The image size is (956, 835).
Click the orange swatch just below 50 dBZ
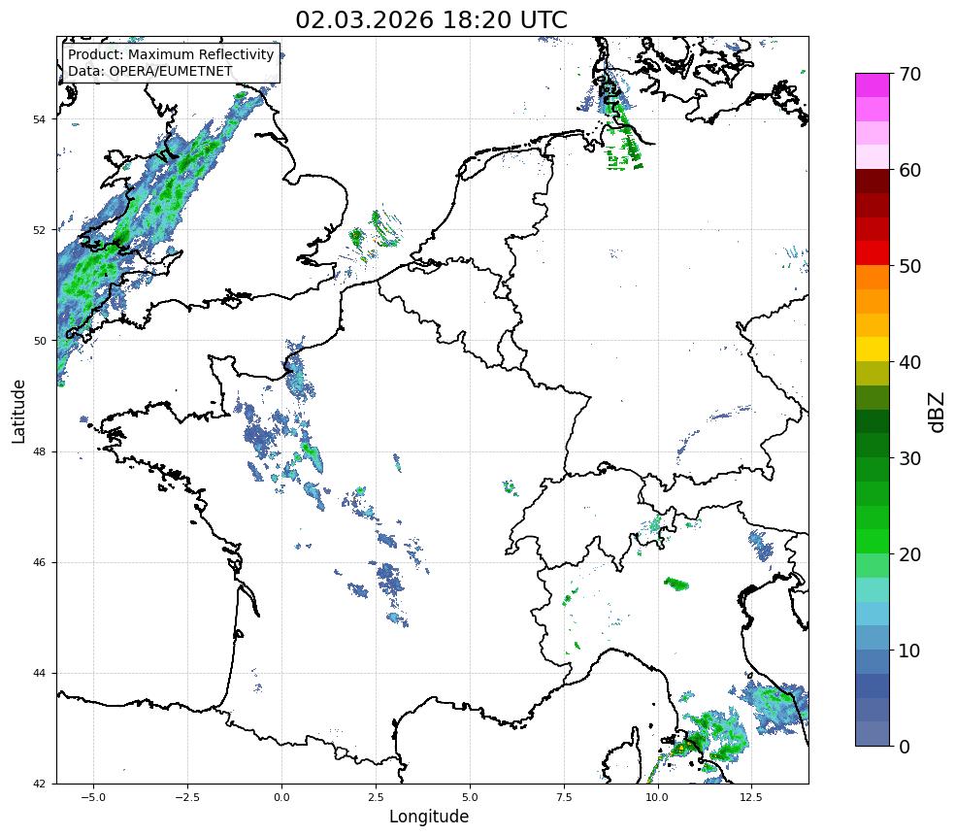[872, 278]
